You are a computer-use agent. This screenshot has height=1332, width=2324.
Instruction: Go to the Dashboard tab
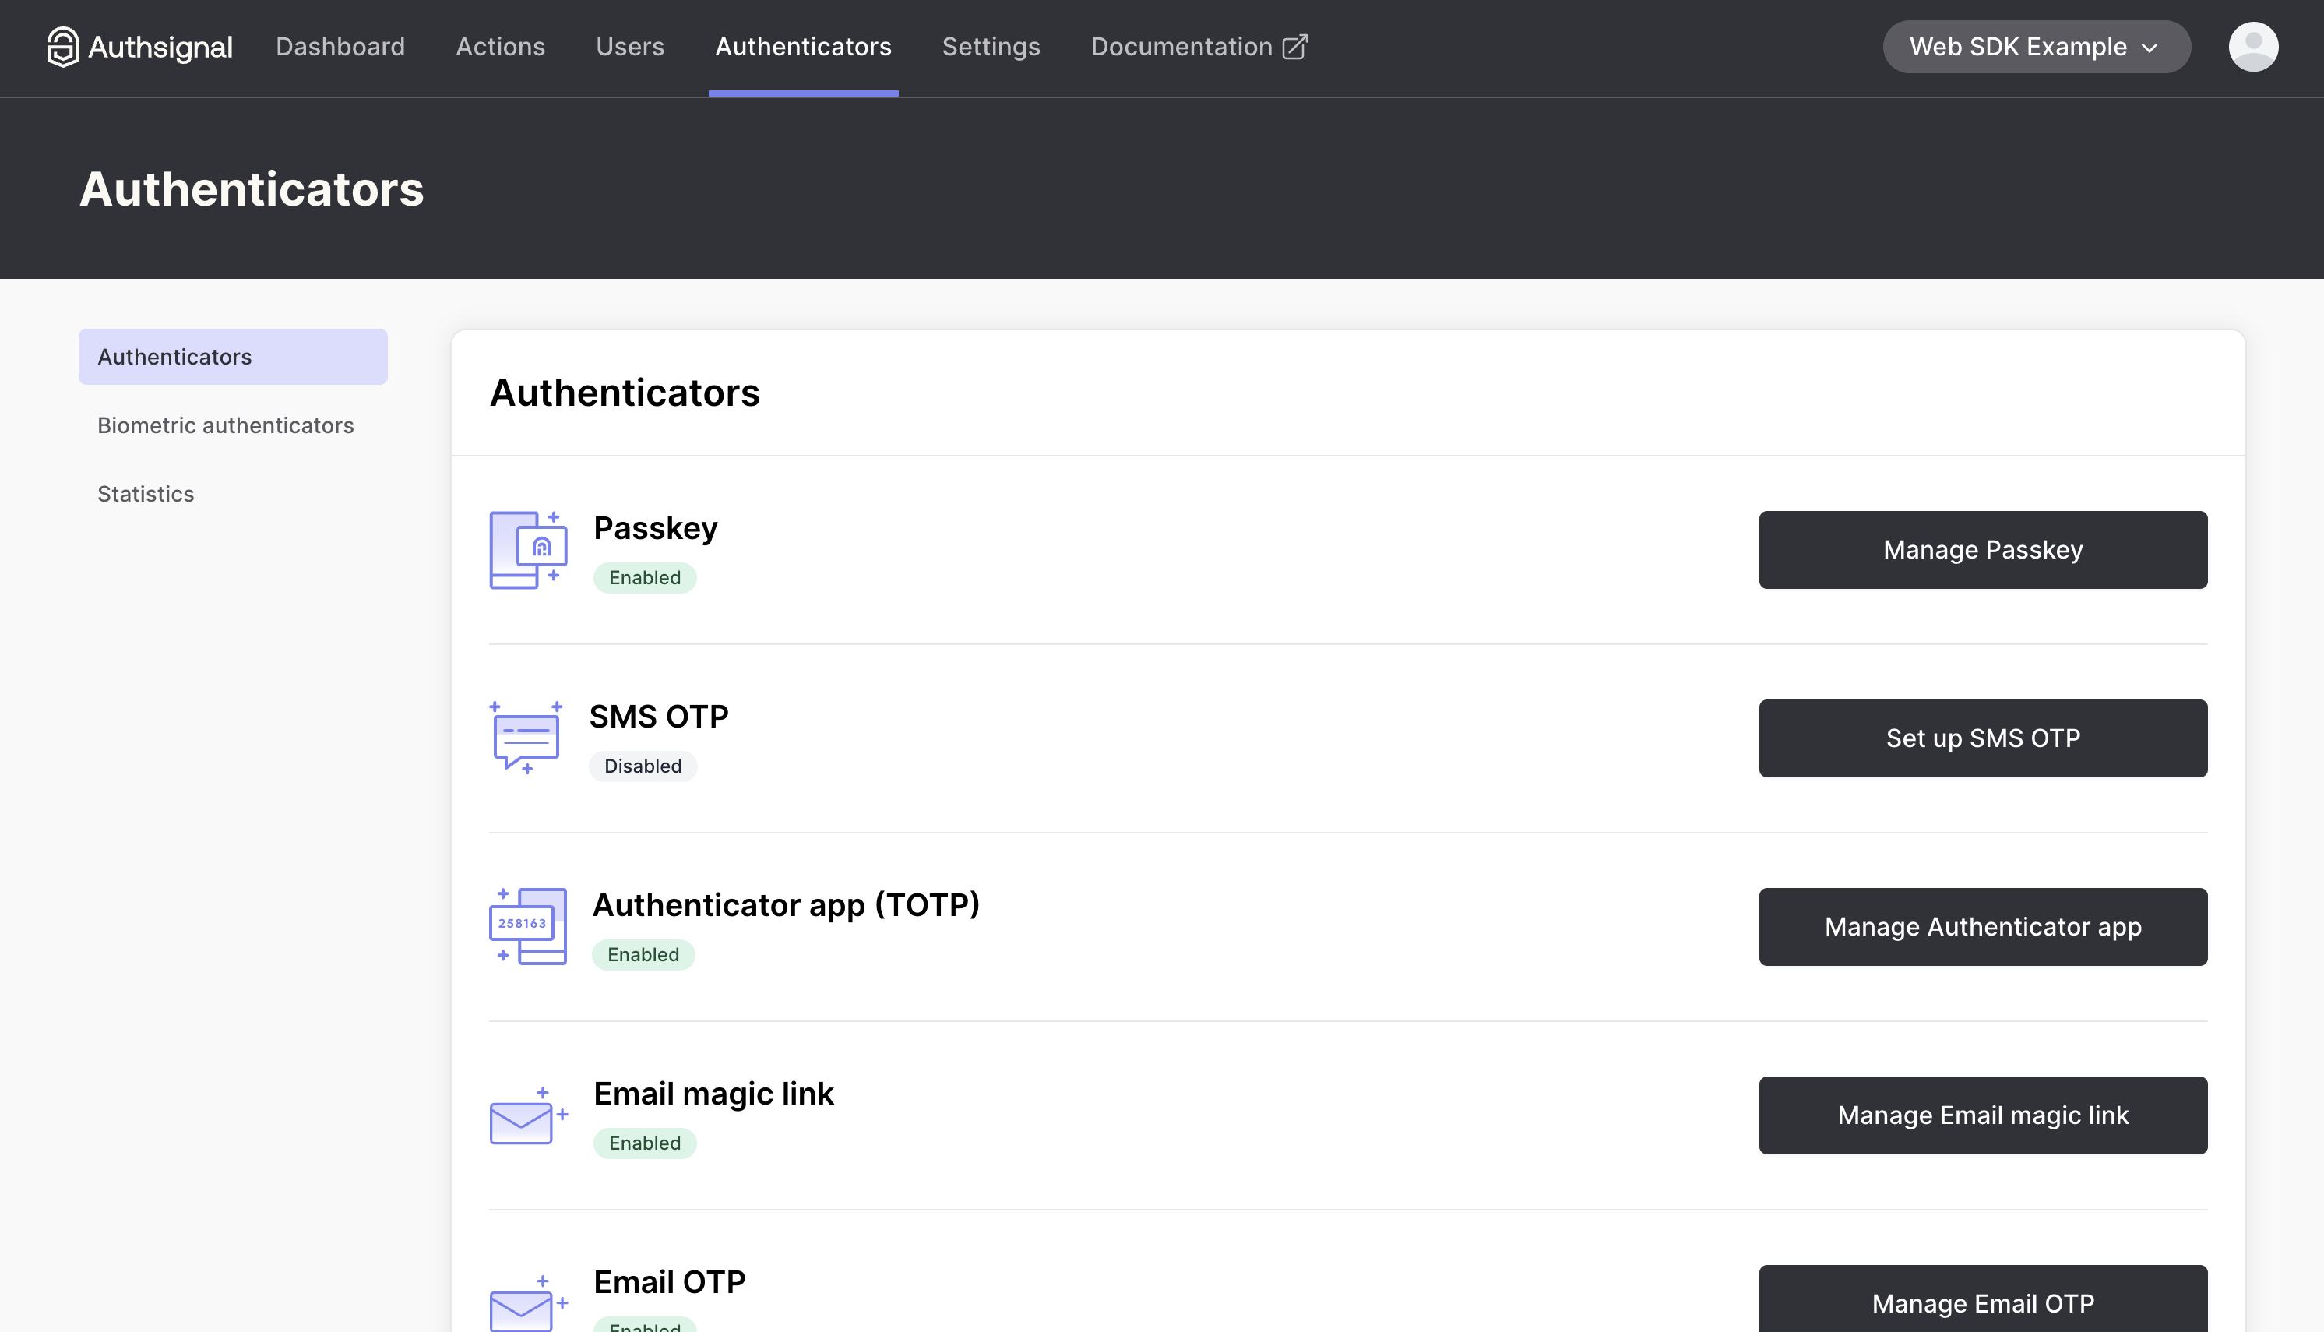(x=340, y=47)
